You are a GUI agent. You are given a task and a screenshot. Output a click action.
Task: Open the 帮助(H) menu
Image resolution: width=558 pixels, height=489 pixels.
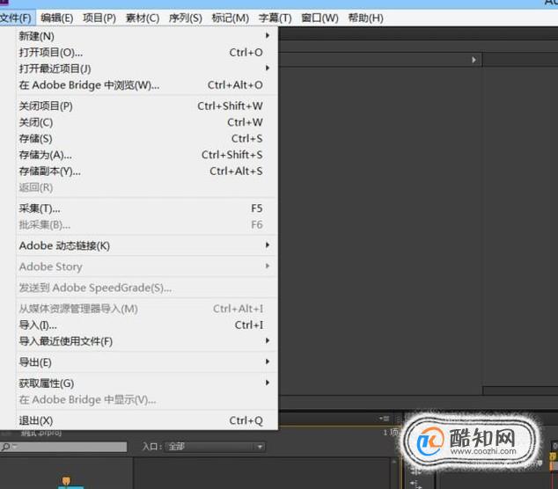(x=365, y=18)
